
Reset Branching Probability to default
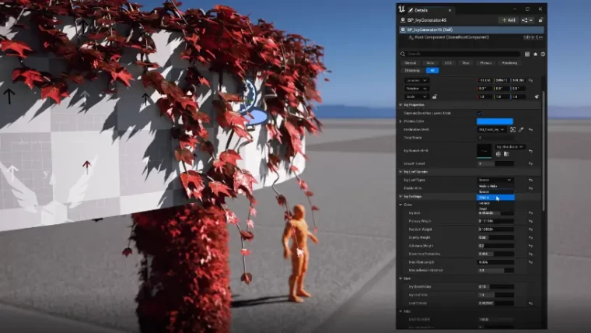530,254
